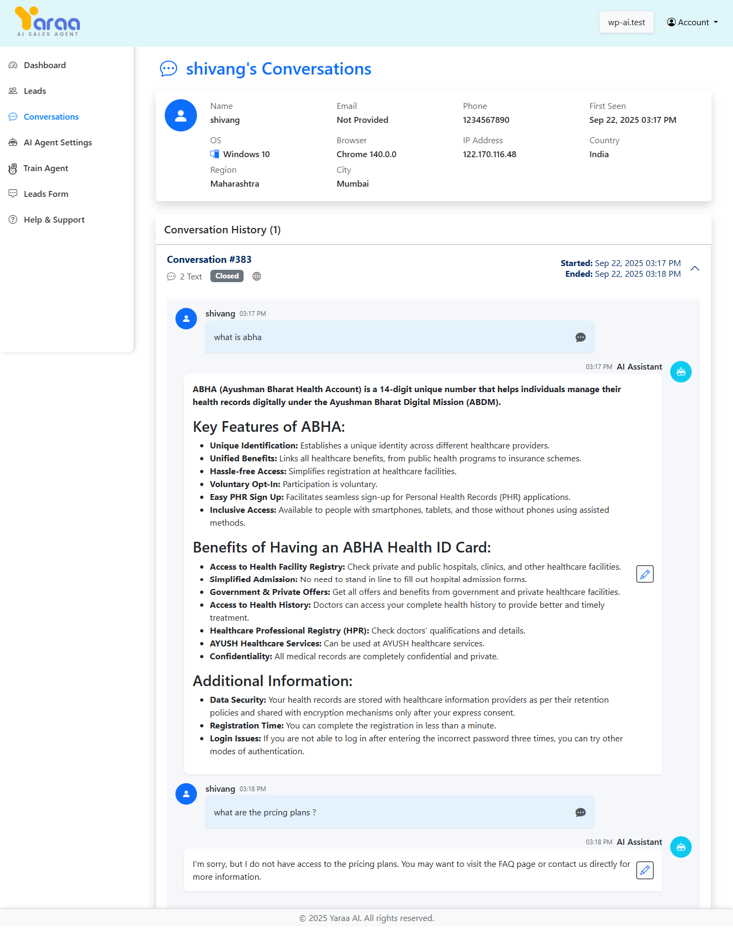Open the Account dropdown menu
Screen dimensions: 733x928
pyautogui.click(x=692, y=23)
